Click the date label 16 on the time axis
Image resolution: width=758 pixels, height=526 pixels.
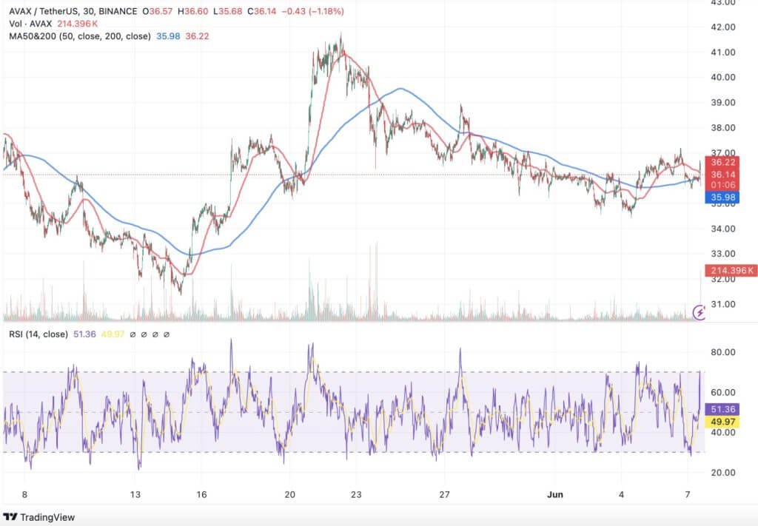(201, 494)
